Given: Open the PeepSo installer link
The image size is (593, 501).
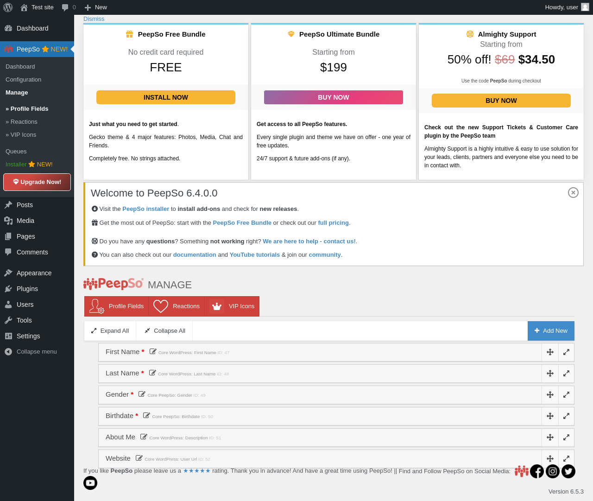Looking at the screenshot, I should (x=146, y=209).
